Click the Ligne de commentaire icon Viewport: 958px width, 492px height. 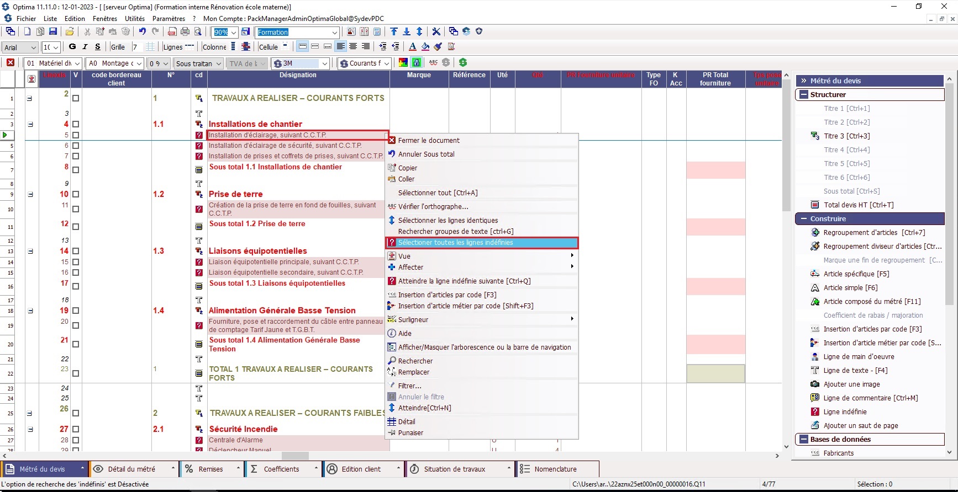815,398
